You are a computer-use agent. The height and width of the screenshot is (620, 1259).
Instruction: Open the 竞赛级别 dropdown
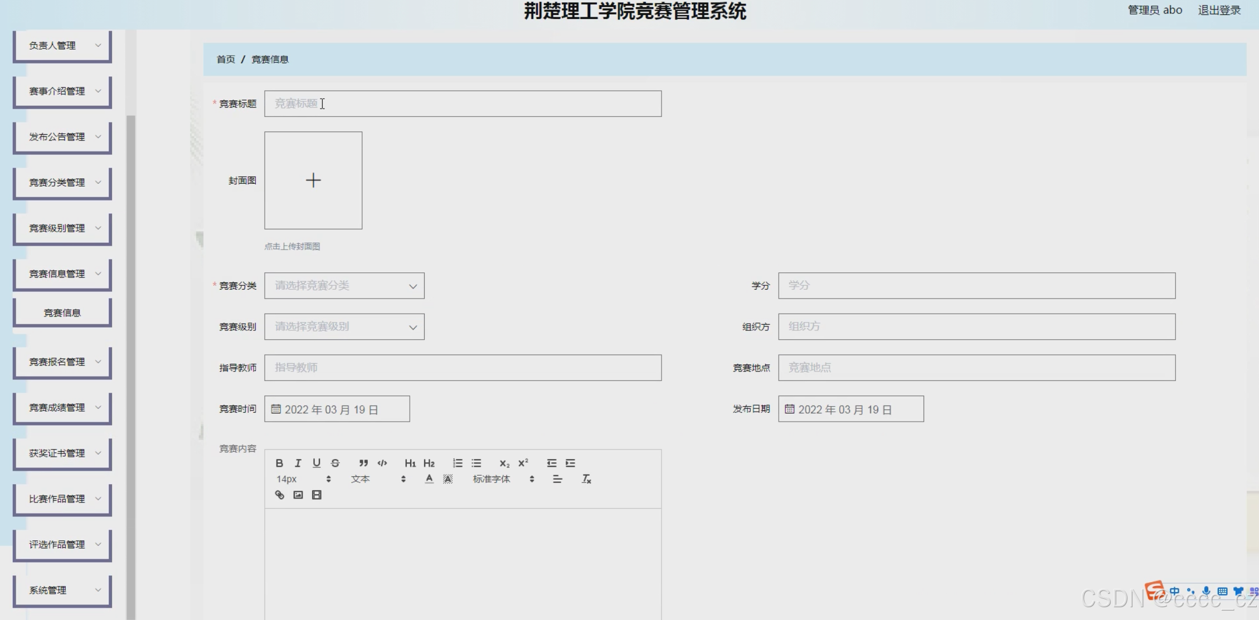(x=344, y=327)
